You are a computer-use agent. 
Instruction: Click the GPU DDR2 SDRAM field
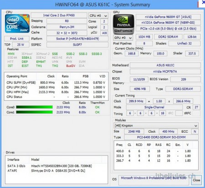tap(168, 37)
